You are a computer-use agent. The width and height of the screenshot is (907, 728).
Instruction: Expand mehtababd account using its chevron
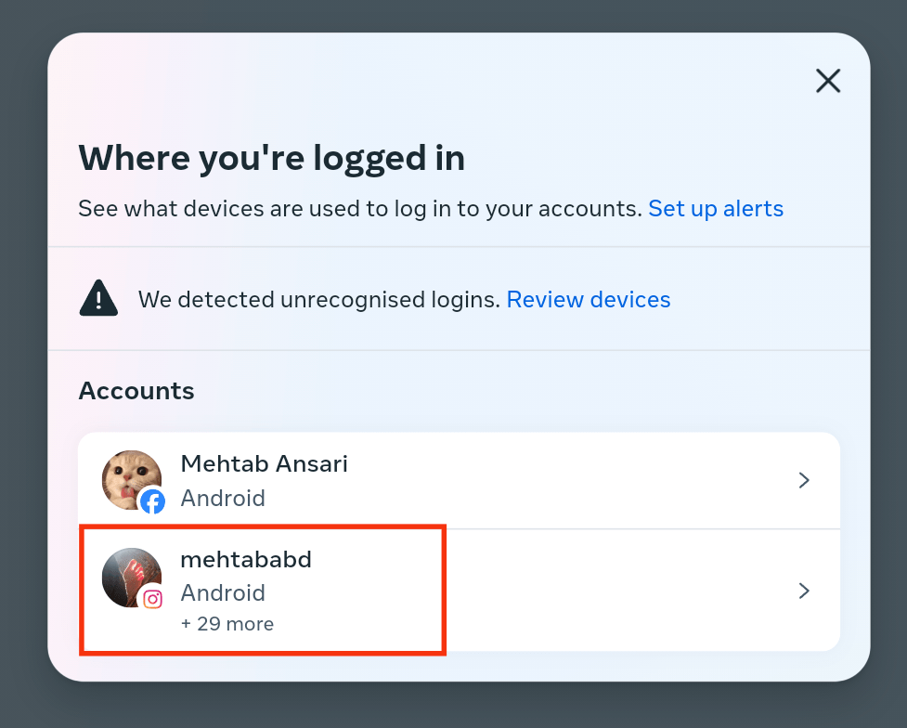803,591
